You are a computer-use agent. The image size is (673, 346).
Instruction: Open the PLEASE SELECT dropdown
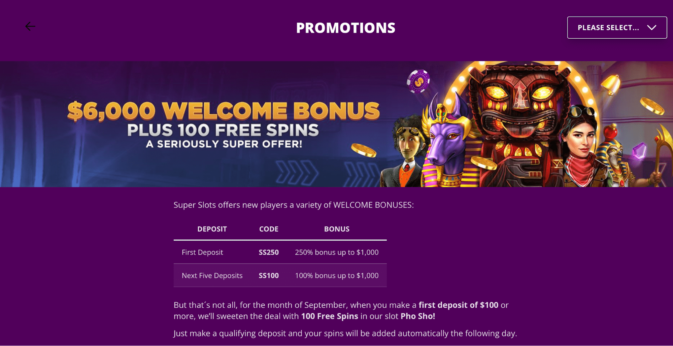tap(617, 28)
